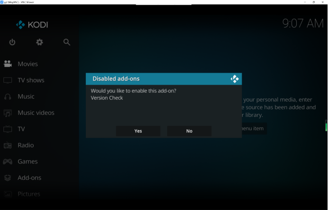Click the Movies camera icon
Viewport: 328px width, 210px height.
8,64
